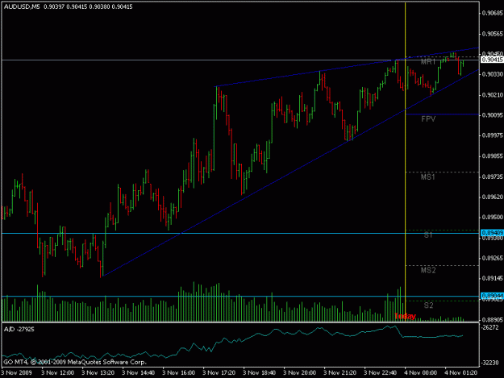Click the 3 Nov 12:00 time label

(x=58, y=373)
